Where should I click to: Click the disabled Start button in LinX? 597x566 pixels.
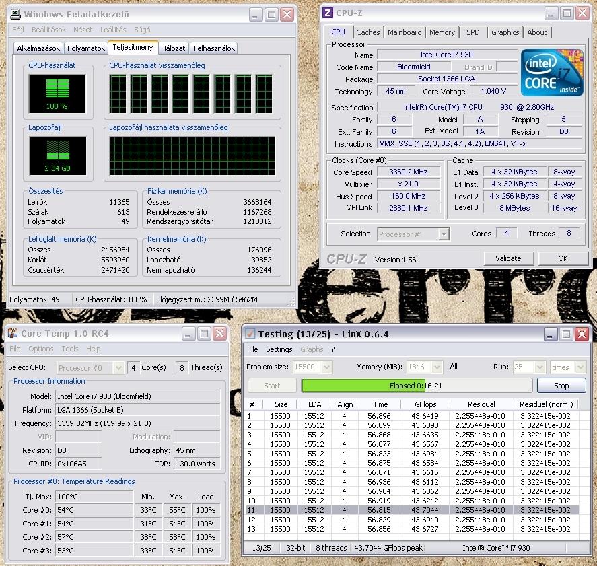272,386
